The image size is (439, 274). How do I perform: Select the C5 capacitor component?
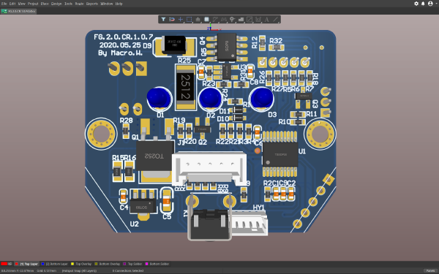(167, 200)
